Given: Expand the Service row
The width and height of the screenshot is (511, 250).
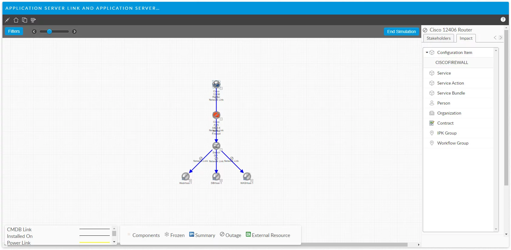Looking at the screenshot, I should coord(458,73).
